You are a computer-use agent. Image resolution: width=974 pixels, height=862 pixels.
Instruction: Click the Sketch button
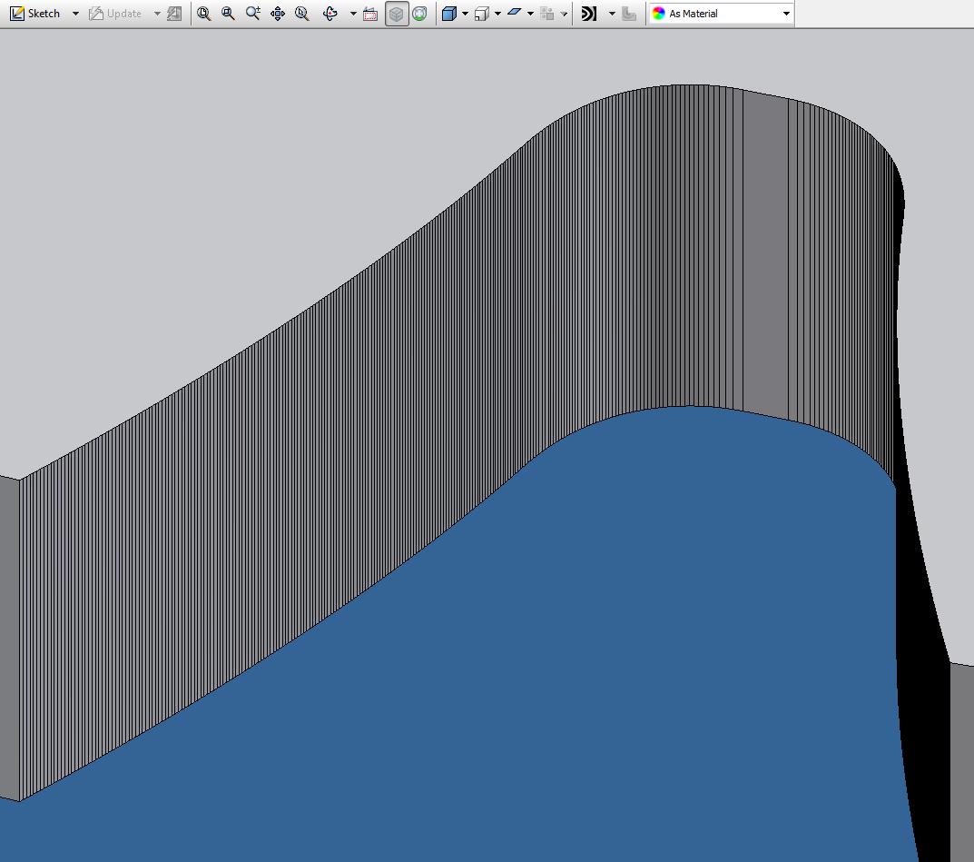pyautogui.click(x=36, y=14)
